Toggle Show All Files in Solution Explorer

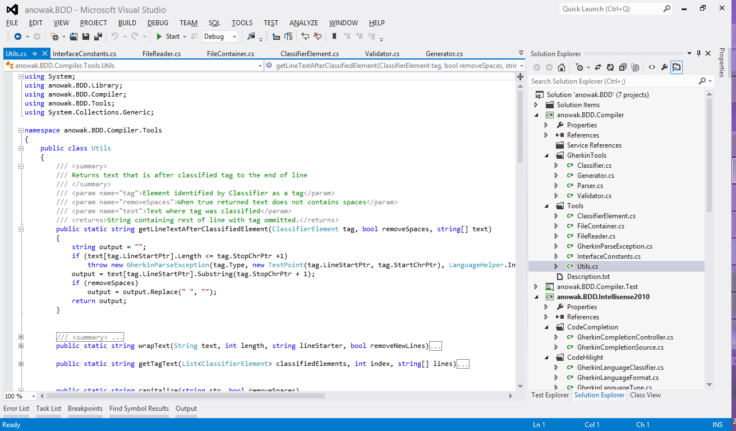click(635, 67)
